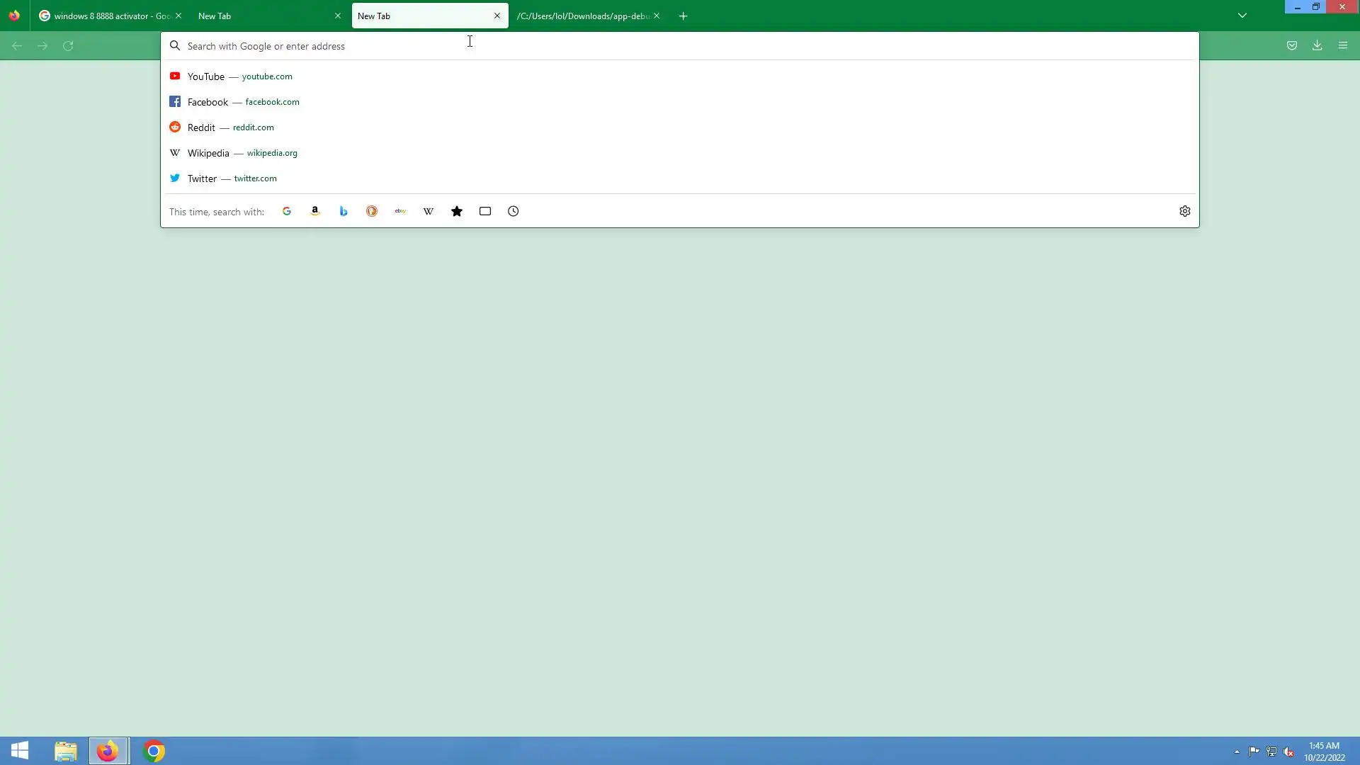Show hidden system tray icons arrow

pyautogui.click(x=1237, y=752)
